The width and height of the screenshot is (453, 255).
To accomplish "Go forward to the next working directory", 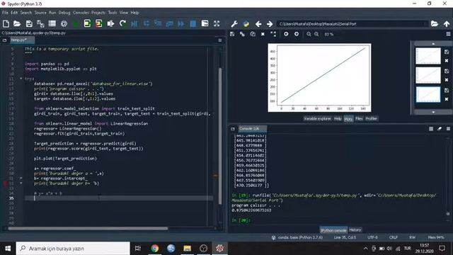I will click(270, 23).
